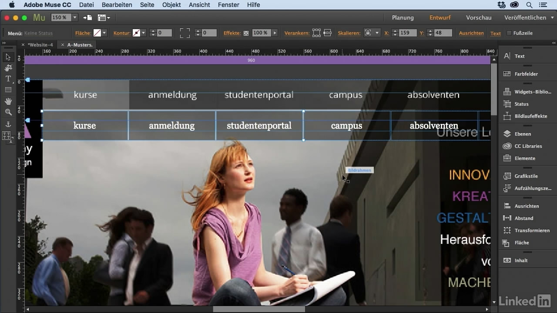Switch to Planung mode
This screenshot has height=313, width=557.
[403, 18]
